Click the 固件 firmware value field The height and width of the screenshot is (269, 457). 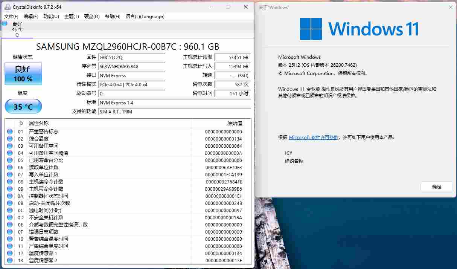click(x=131, y=58)
